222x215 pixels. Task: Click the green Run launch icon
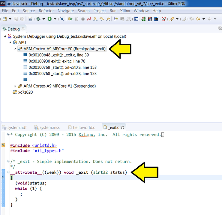(49, 19)
